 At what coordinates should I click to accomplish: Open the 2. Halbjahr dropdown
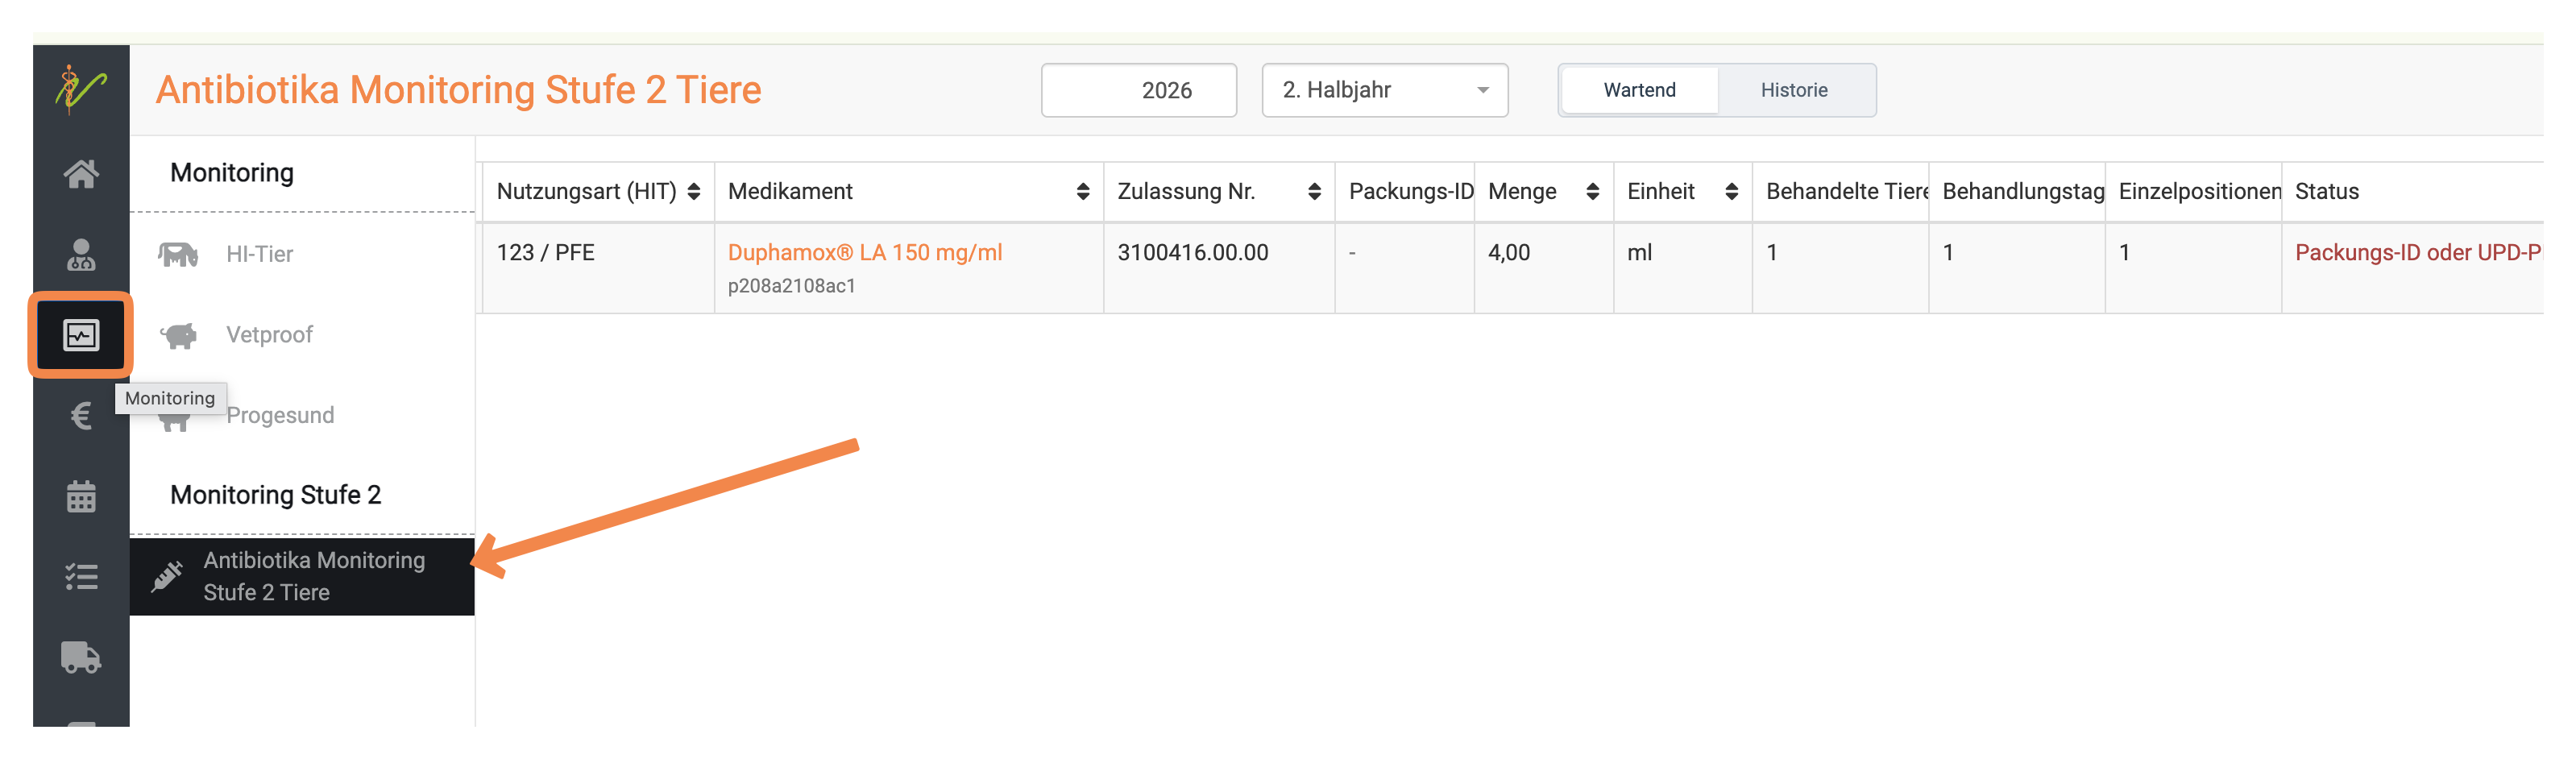(1384, 90)
